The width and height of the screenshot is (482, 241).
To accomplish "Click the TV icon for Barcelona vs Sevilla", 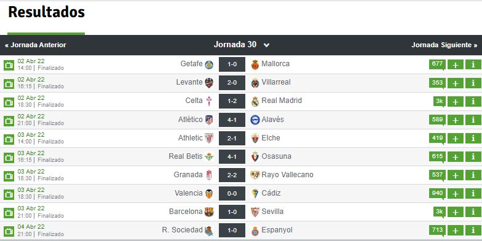I will click(x=9, y=212).
